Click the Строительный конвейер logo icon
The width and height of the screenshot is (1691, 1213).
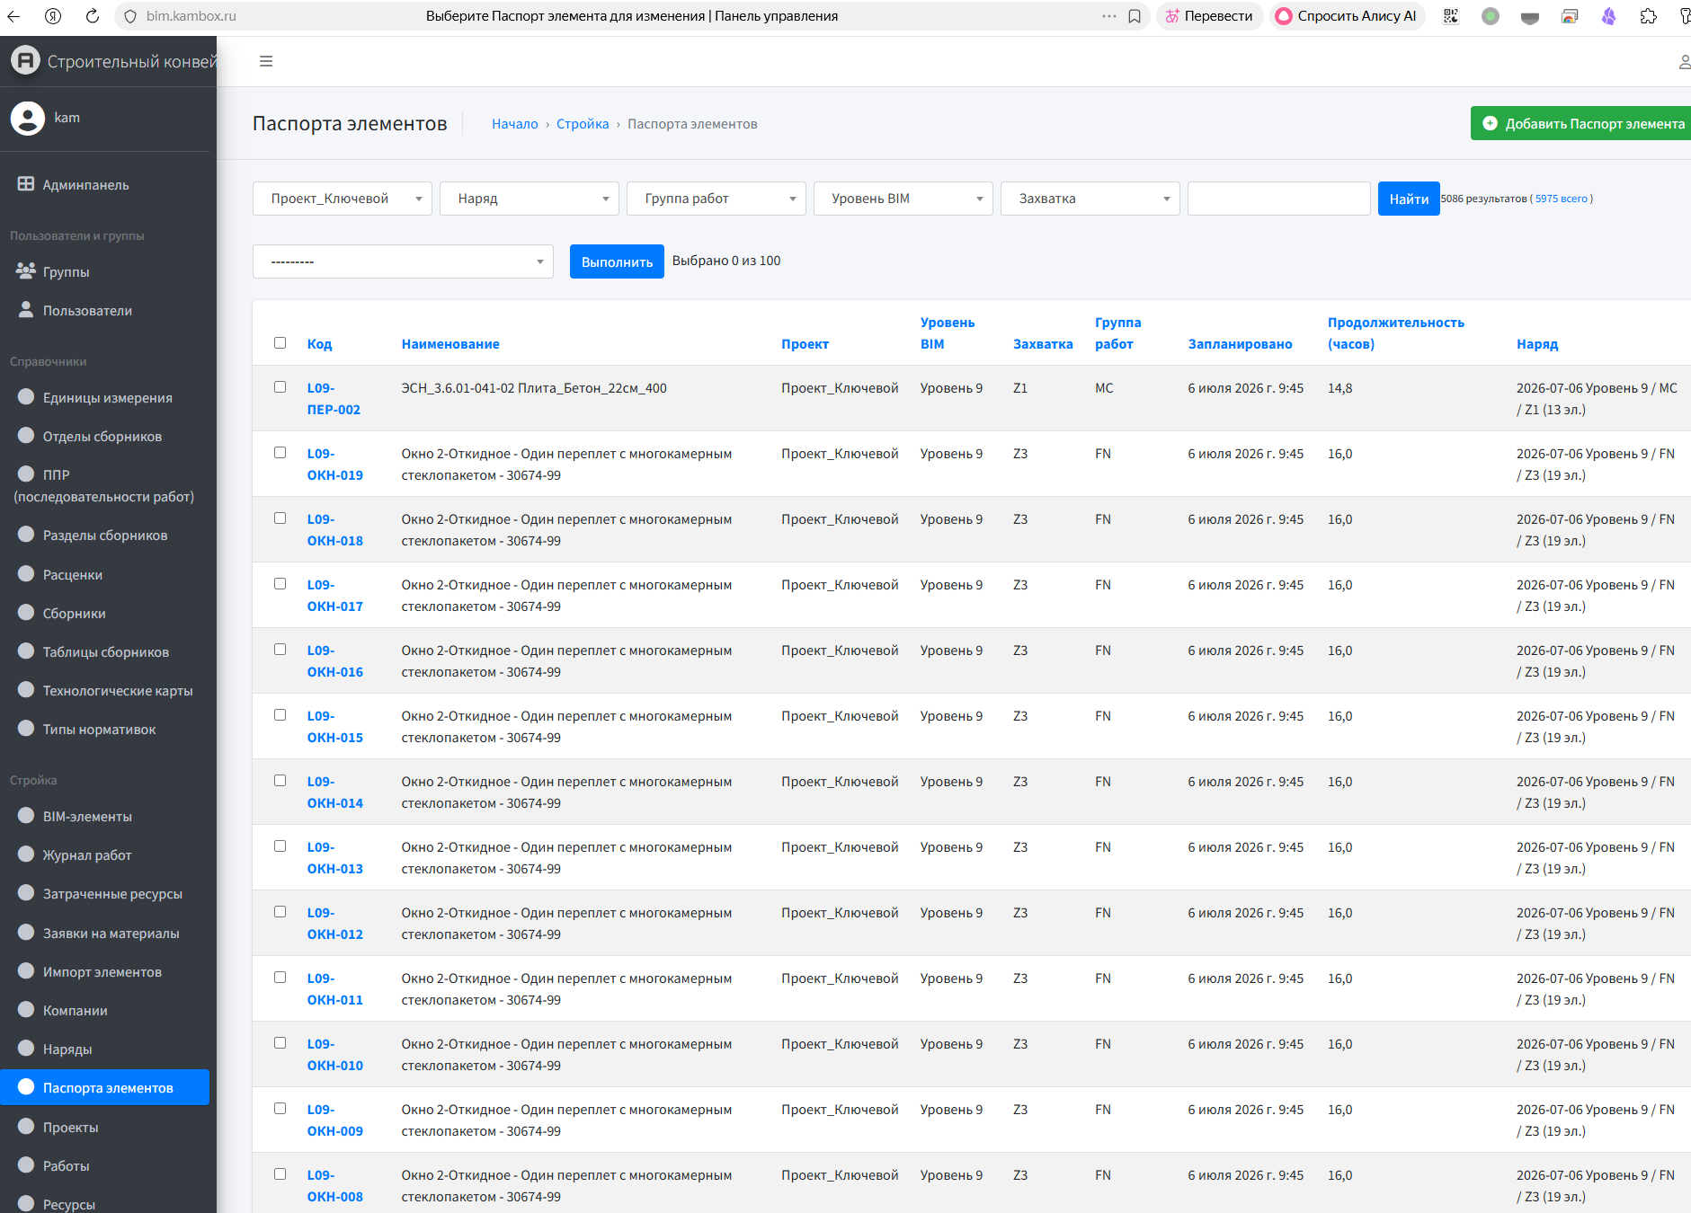coord(25,60)
